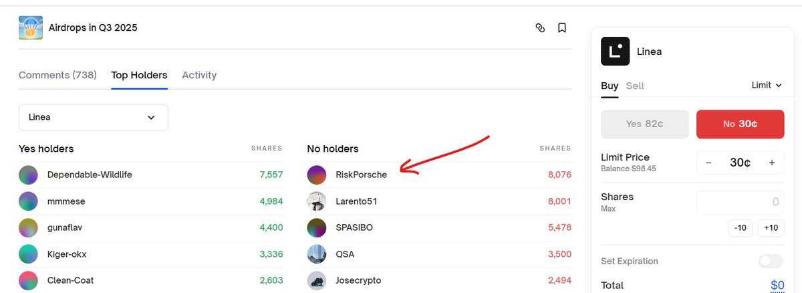802x293 pixels.
Task: Open the Airdrops in Q3 2025 market icon
Action: 31,28
